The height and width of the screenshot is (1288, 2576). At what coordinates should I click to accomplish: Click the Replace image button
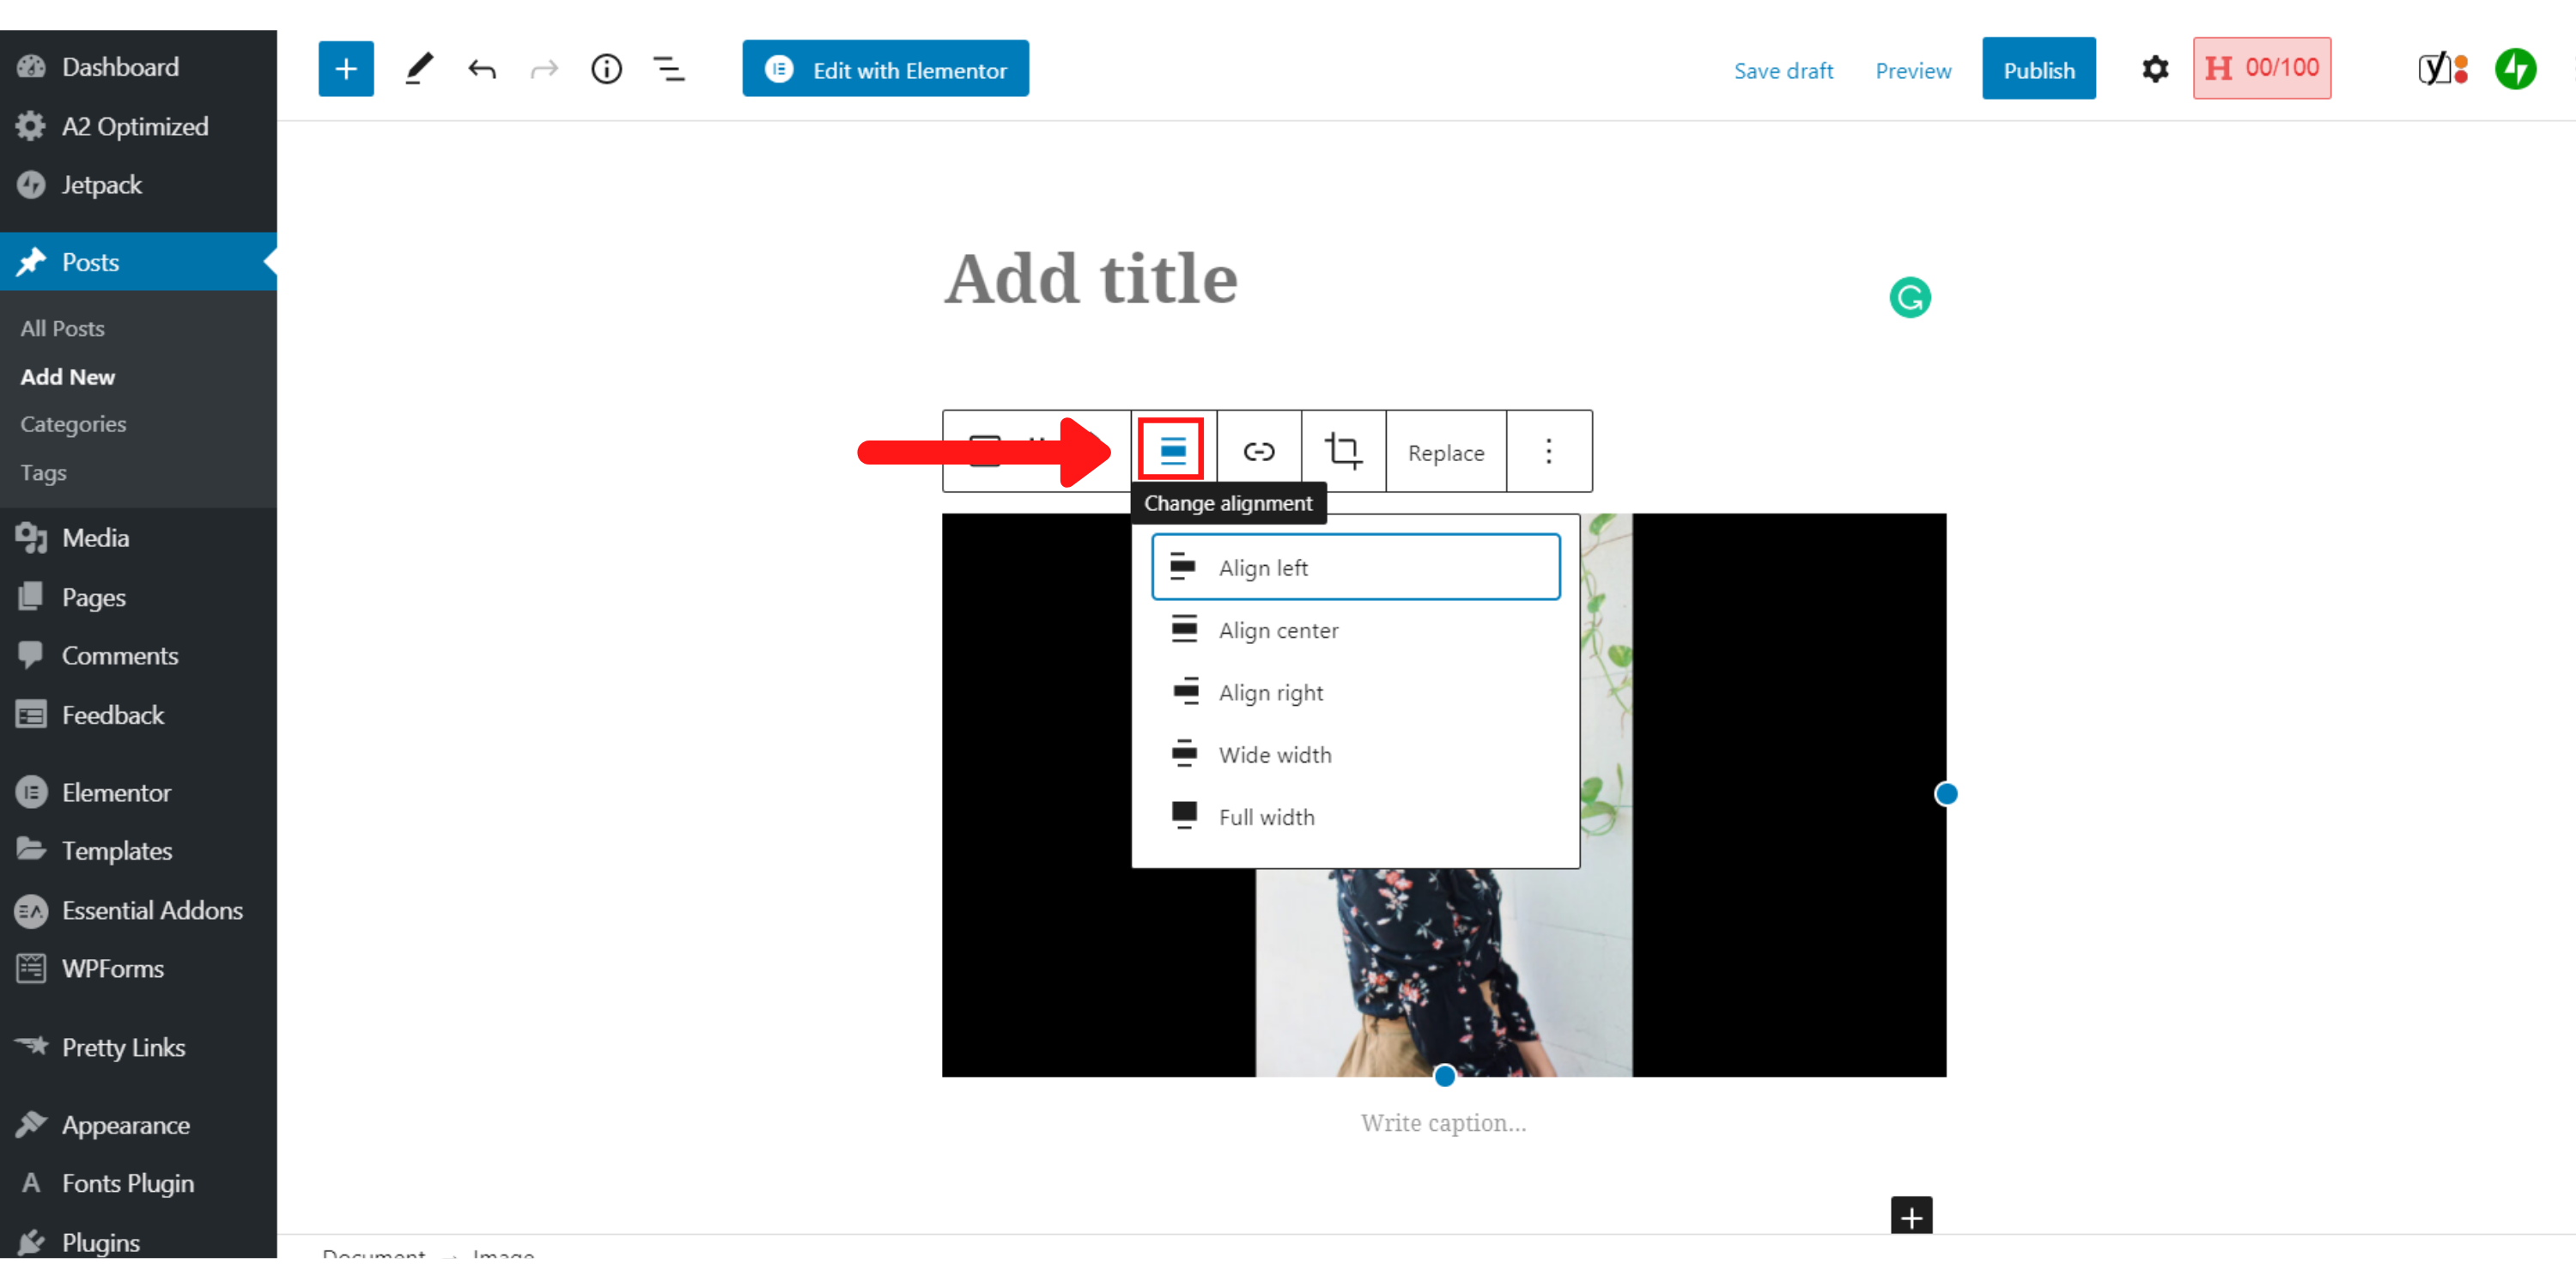click(x=1446, y=452)
